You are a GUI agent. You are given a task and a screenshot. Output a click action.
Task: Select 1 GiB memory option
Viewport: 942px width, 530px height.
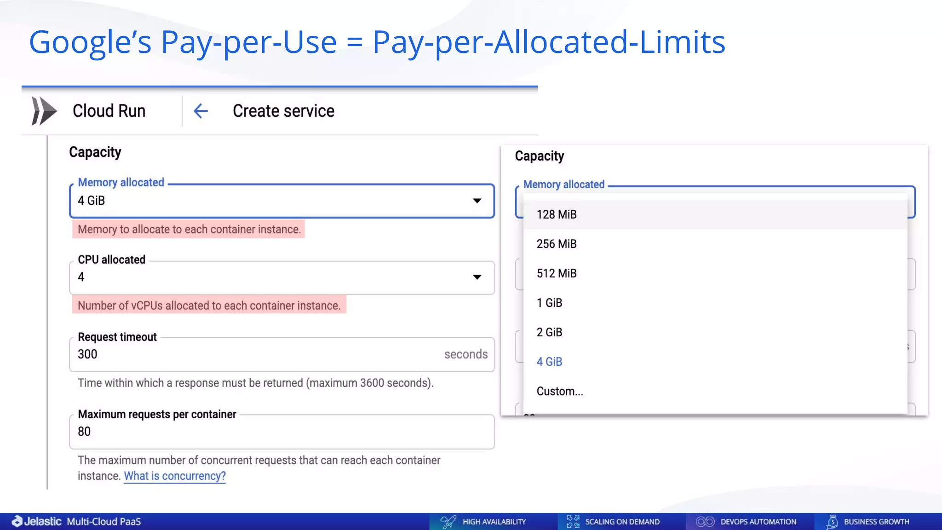pyautogui.click(x=715, y=303)
